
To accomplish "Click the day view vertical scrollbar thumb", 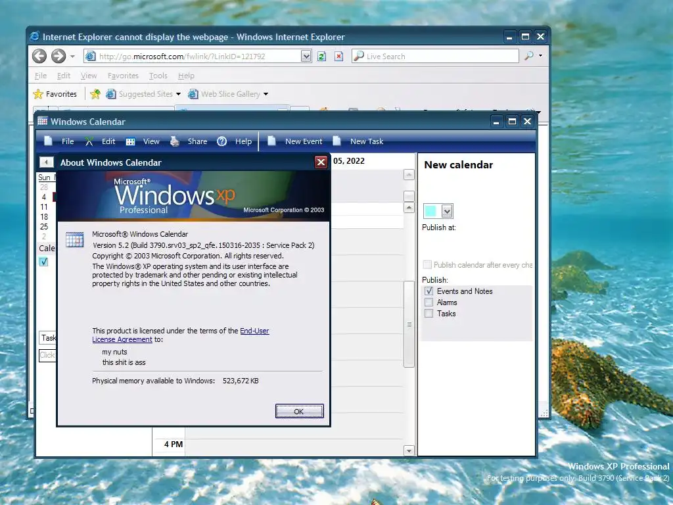I will coord(409,324).
